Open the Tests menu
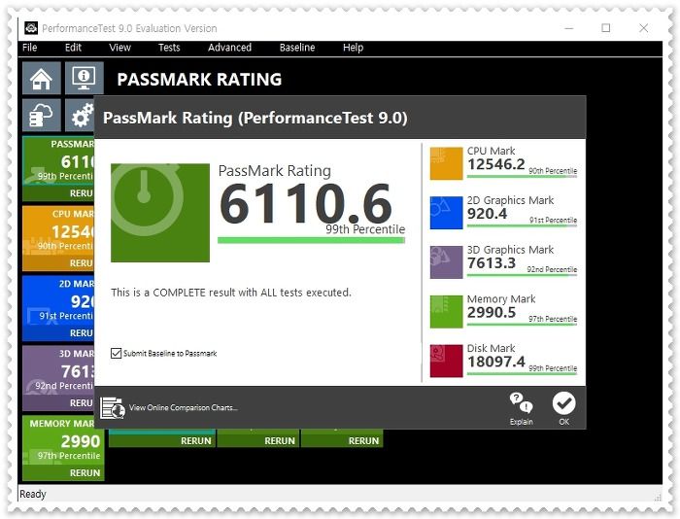The height and width of the screenshot is (519, 680). point(169,48)
